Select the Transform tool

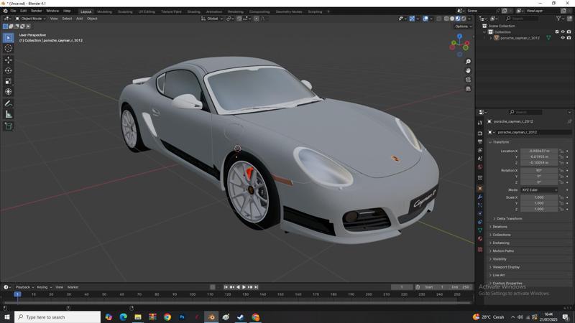coord(8,92)
